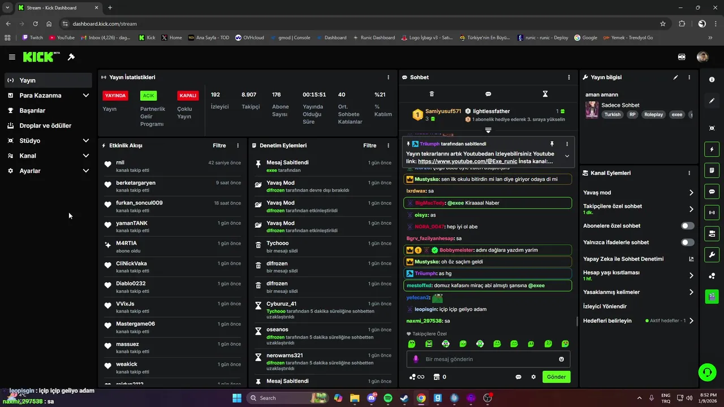Click the AÇIK partner program badge
Screen dimensions: 724x407
click(148, 96)
